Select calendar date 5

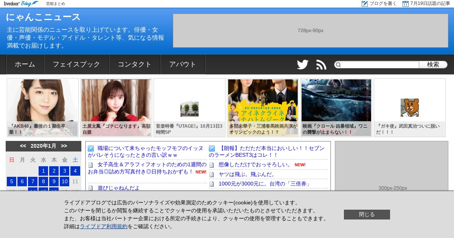pyautogui.click(x=12, y=182)
